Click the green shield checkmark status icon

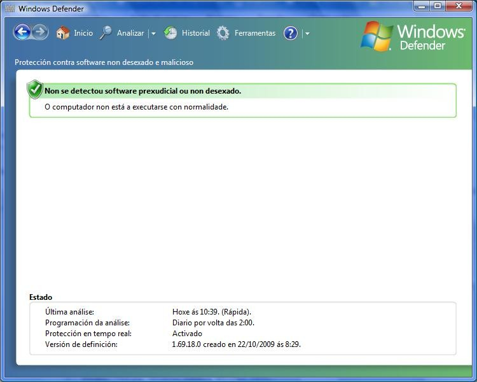point(35,90)
